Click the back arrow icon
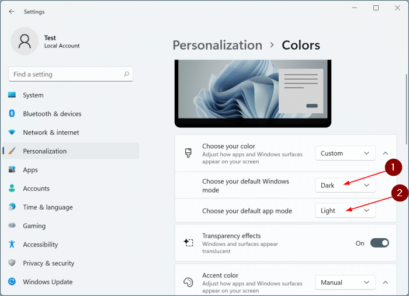409x296 pixels. click(12, 12)
